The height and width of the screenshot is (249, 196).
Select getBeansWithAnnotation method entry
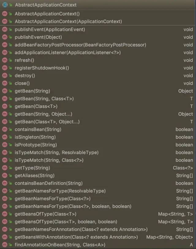(76, 237)
